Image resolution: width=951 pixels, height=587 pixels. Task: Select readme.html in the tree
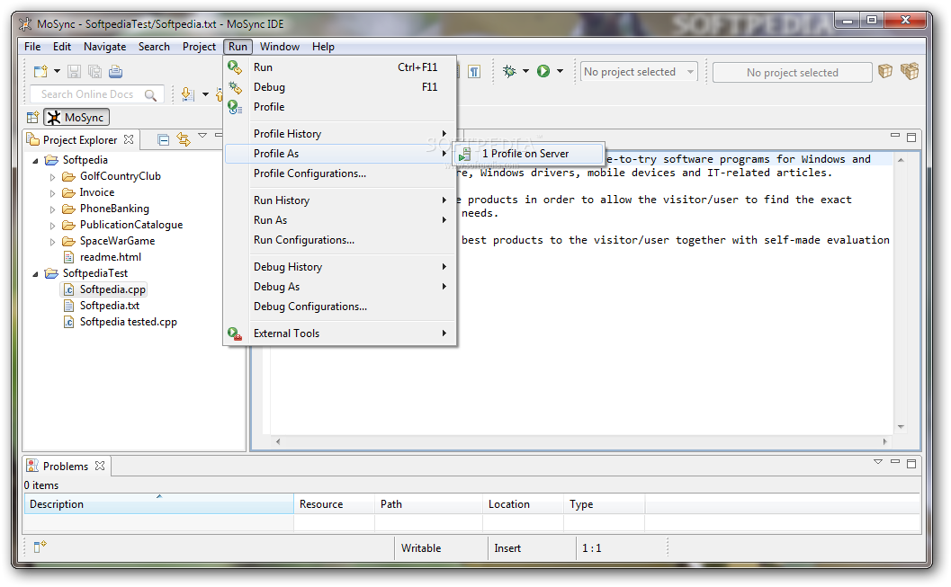111,257
